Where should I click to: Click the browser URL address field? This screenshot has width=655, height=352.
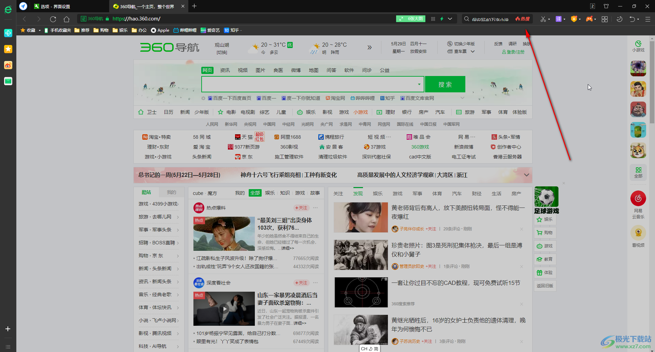tap(252, 19)
